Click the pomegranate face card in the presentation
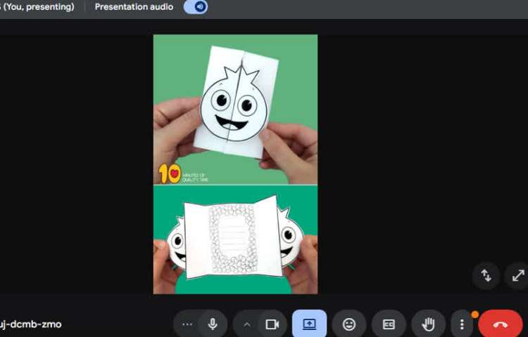This screenshot has width=528, height=337. (x=234, y=104)
